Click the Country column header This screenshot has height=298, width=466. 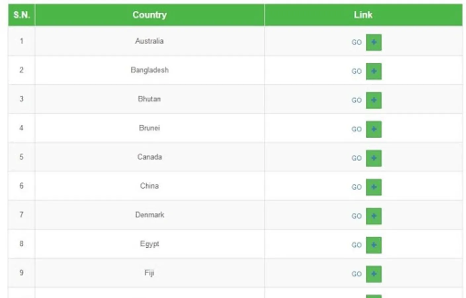coord(149,15)
